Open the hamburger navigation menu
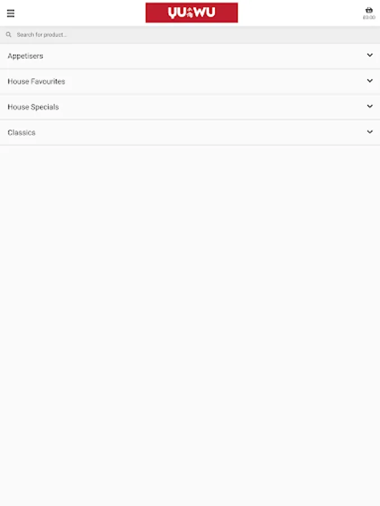Image resolution: width=380 pixels, height=506 pixels. pyautogui.click(x=11, y=13)
